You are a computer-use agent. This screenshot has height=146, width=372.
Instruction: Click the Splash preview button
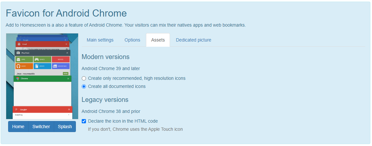click(65, 127)
